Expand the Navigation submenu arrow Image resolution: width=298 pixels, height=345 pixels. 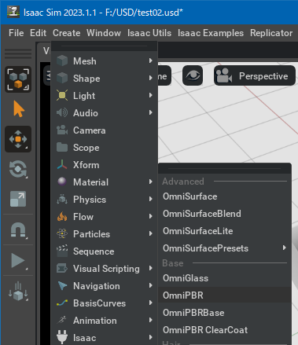click(151, 285)
